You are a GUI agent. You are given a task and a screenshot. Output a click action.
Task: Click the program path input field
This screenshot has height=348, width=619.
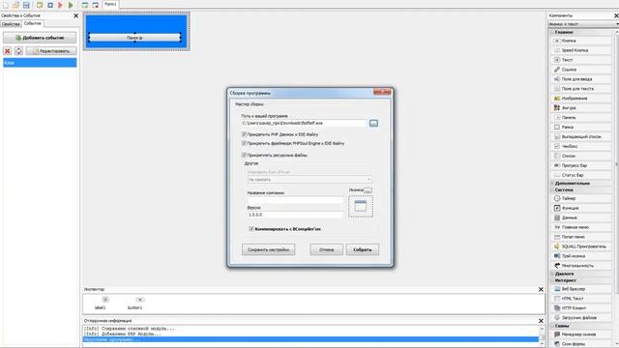tap(304, 123)
